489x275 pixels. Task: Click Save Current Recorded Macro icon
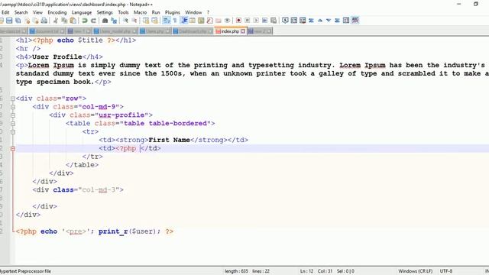(274, 21)
